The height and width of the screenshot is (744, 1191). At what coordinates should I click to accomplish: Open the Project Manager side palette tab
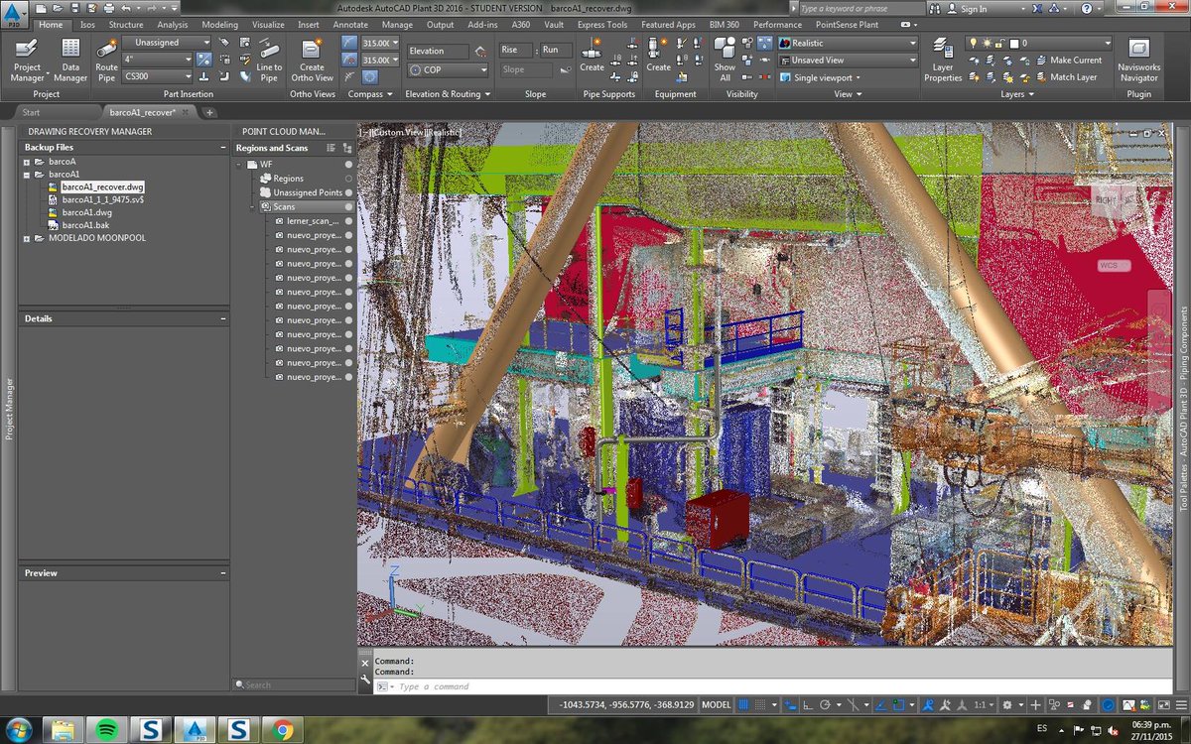[x=9, y=410]
